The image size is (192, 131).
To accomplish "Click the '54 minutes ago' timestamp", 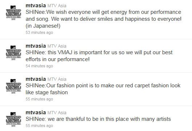I will [39, 66].
